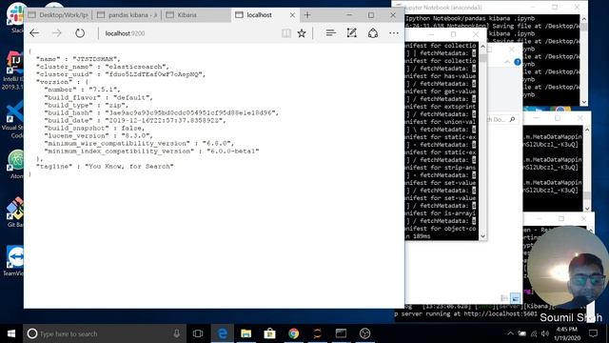The image size is (609, 343).
Task: Go back in Edge browser
Action: 34,33
